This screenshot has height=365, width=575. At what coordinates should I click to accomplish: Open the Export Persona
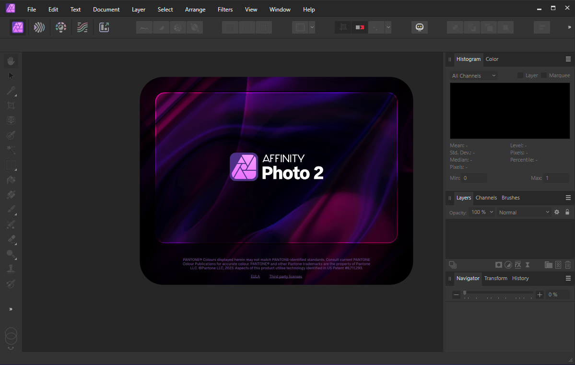coord(104,27)
